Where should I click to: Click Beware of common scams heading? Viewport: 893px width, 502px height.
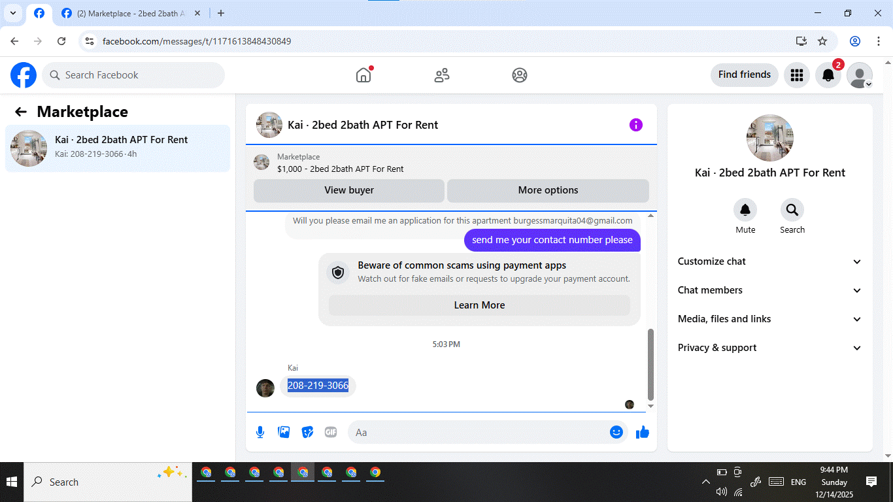pos(462,265)
